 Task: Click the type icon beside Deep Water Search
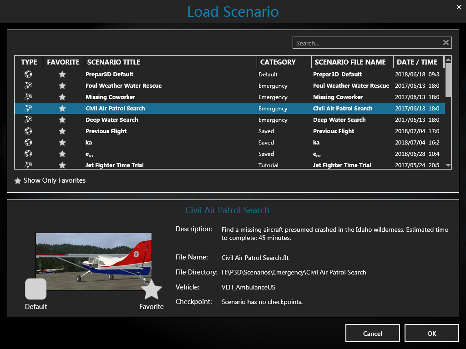pos(28,120)
